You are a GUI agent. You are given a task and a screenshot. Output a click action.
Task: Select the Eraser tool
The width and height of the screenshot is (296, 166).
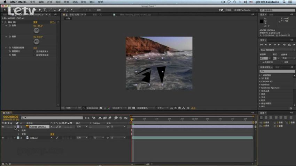(x=60, y=10)
